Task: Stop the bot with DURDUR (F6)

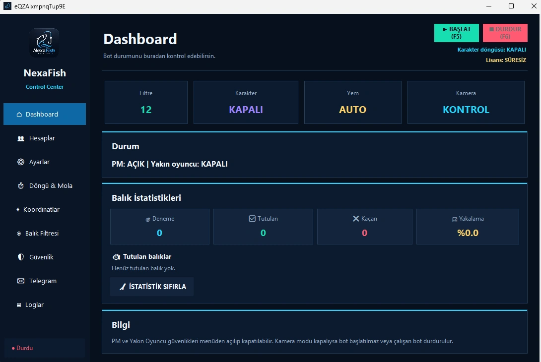Action: [505, 33]
